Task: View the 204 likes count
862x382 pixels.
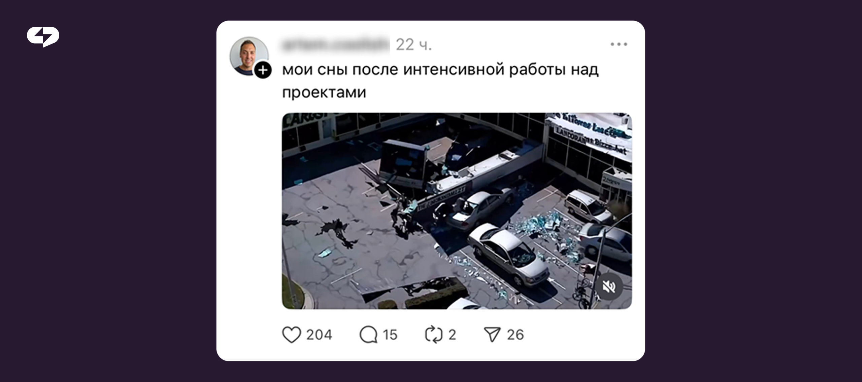Action: click(319, 335)
